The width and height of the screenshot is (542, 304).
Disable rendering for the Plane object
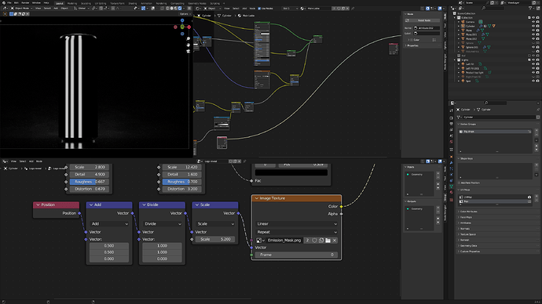click(x=537, y=31)
